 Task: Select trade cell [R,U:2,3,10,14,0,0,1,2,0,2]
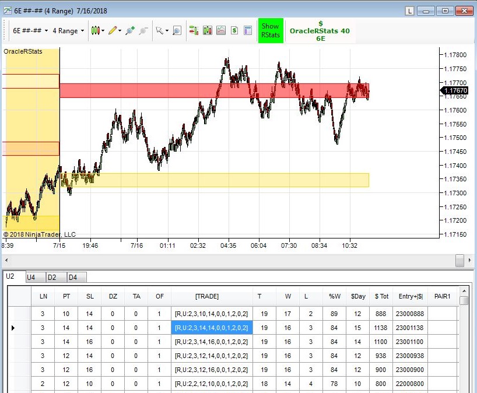click(x=212, y=314)
